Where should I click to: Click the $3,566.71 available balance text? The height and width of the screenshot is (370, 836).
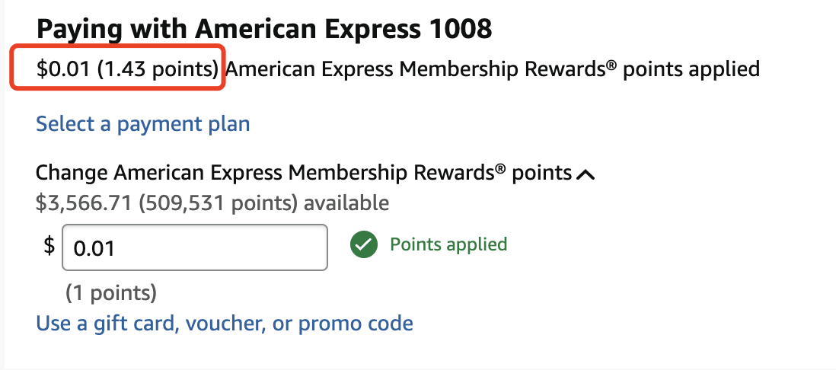click(x=84, y=203)
